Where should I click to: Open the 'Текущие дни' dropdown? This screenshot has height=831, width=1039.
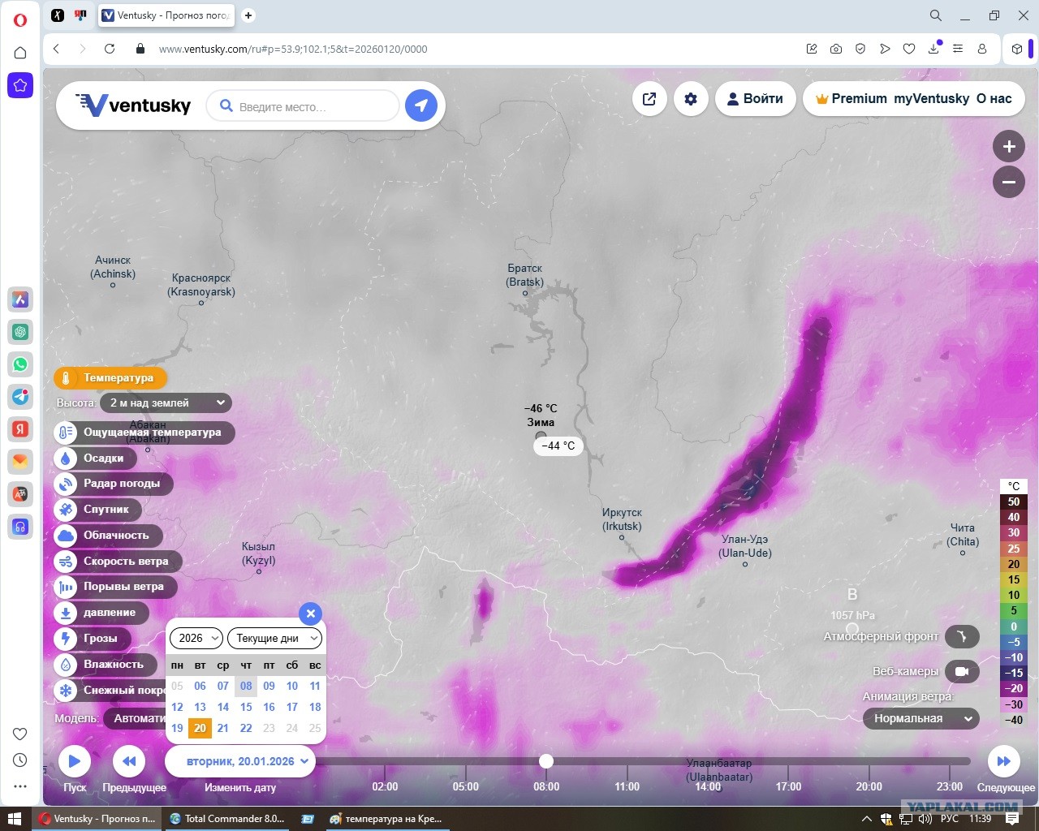274,638
